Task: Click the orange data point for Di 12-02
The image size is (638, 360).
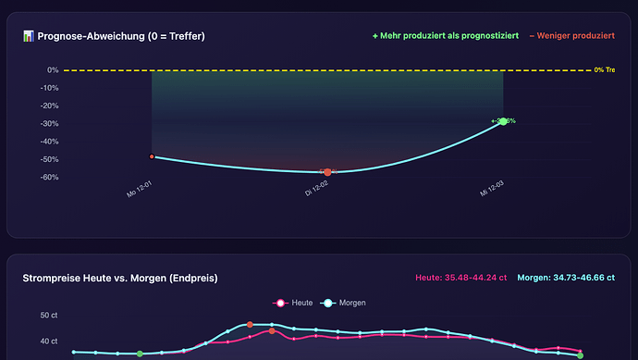Action: [327, 172]
